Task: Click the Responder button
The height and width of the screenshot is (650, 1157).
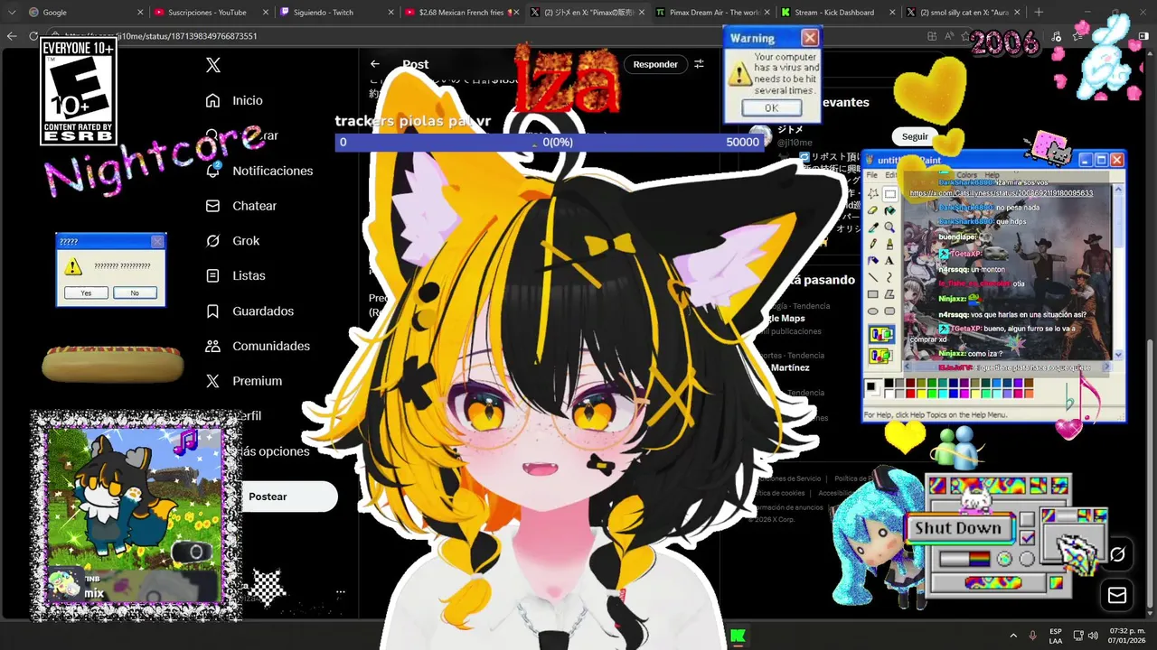Action: (x=655, y=64)
